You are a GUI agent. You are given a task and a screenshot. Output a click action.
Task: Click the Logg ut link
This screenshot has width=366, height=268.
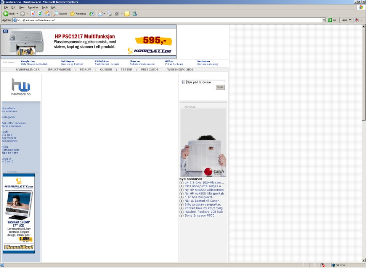click(6, 159)
